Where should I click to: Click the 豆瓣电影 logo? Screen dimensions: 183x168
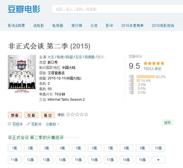[x=24, y=9]
